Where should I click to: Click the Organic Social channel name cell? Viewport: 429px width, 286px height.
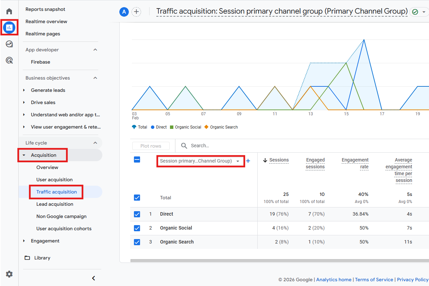[176, 228]
